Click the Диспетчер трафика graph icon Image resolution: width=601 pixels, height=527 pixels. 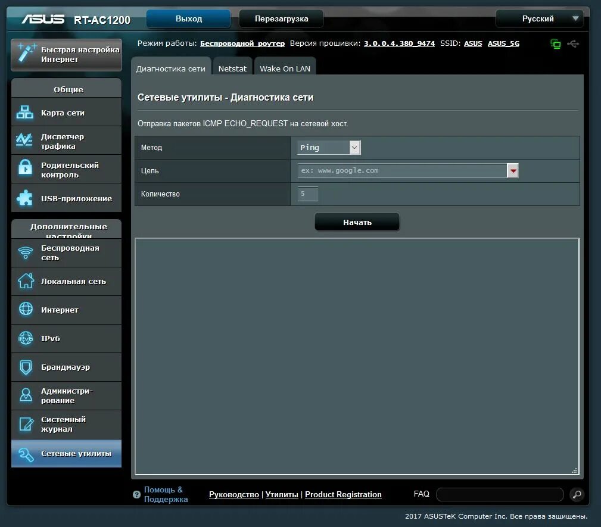point(24,139)
